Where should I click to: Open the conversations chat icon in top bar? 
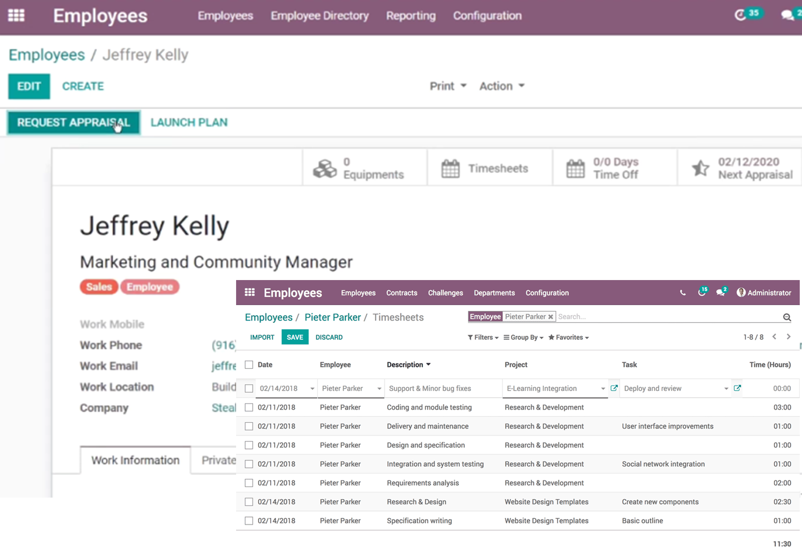coord(787,15)
